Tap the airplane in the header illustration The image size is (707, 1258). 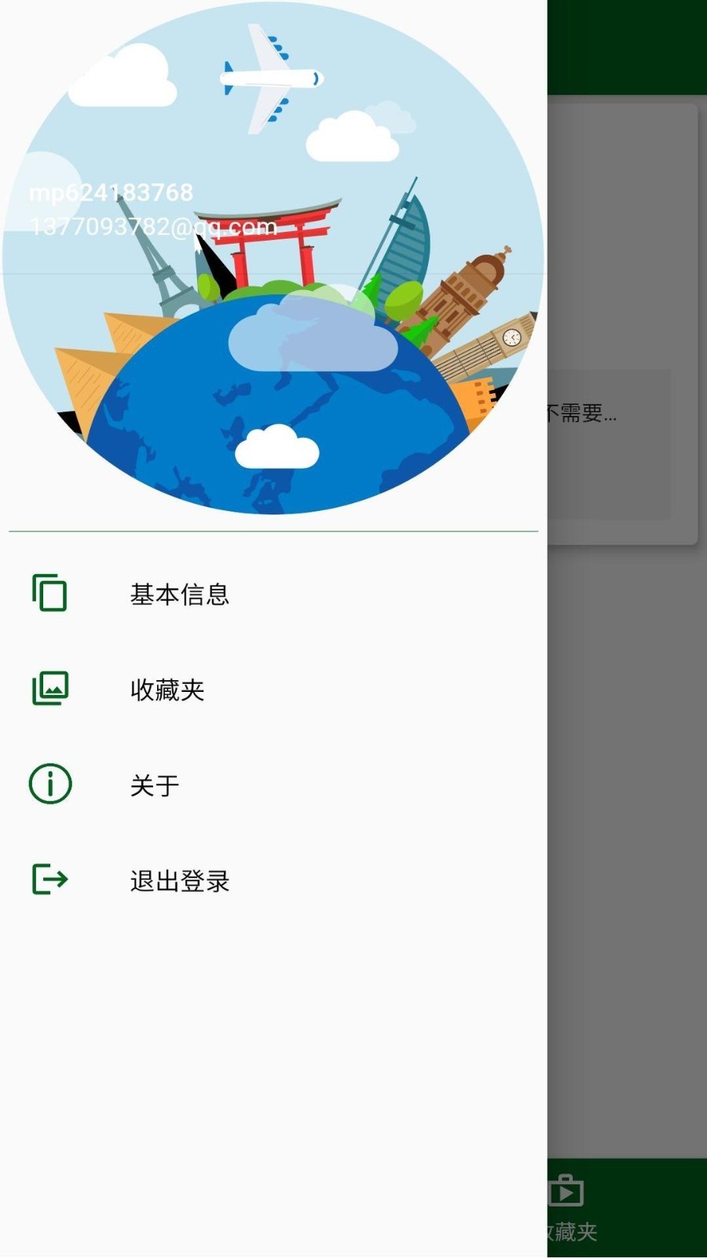click(269, 78)
